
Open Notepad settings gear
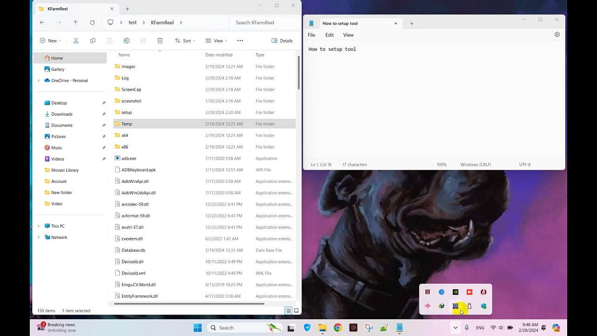[557, 35]
